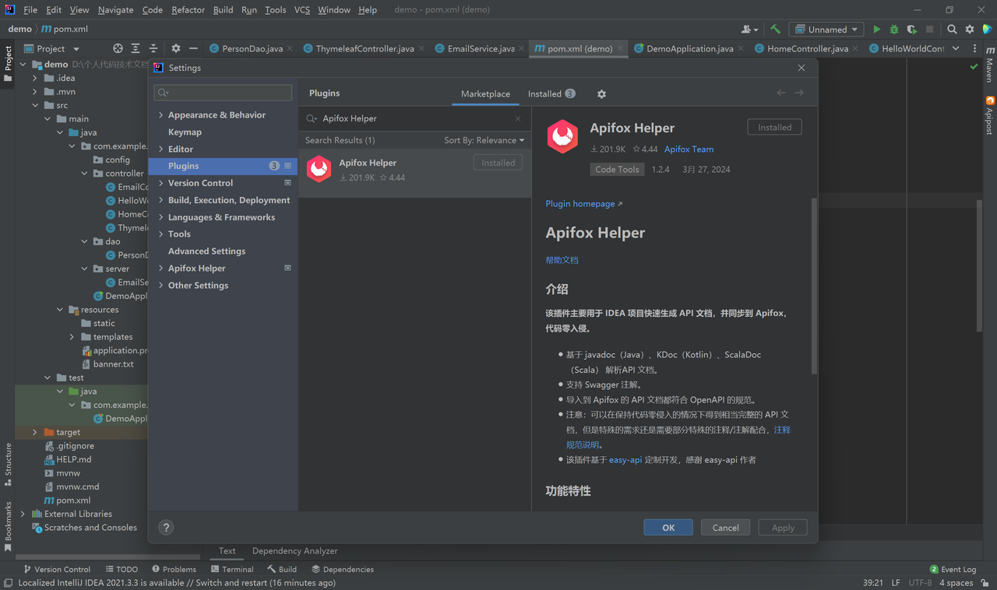The image size is (997, 590).
Task: Open Search Everywhere magnifier icon
Action: pyautogui.click(x=952, y=29)
